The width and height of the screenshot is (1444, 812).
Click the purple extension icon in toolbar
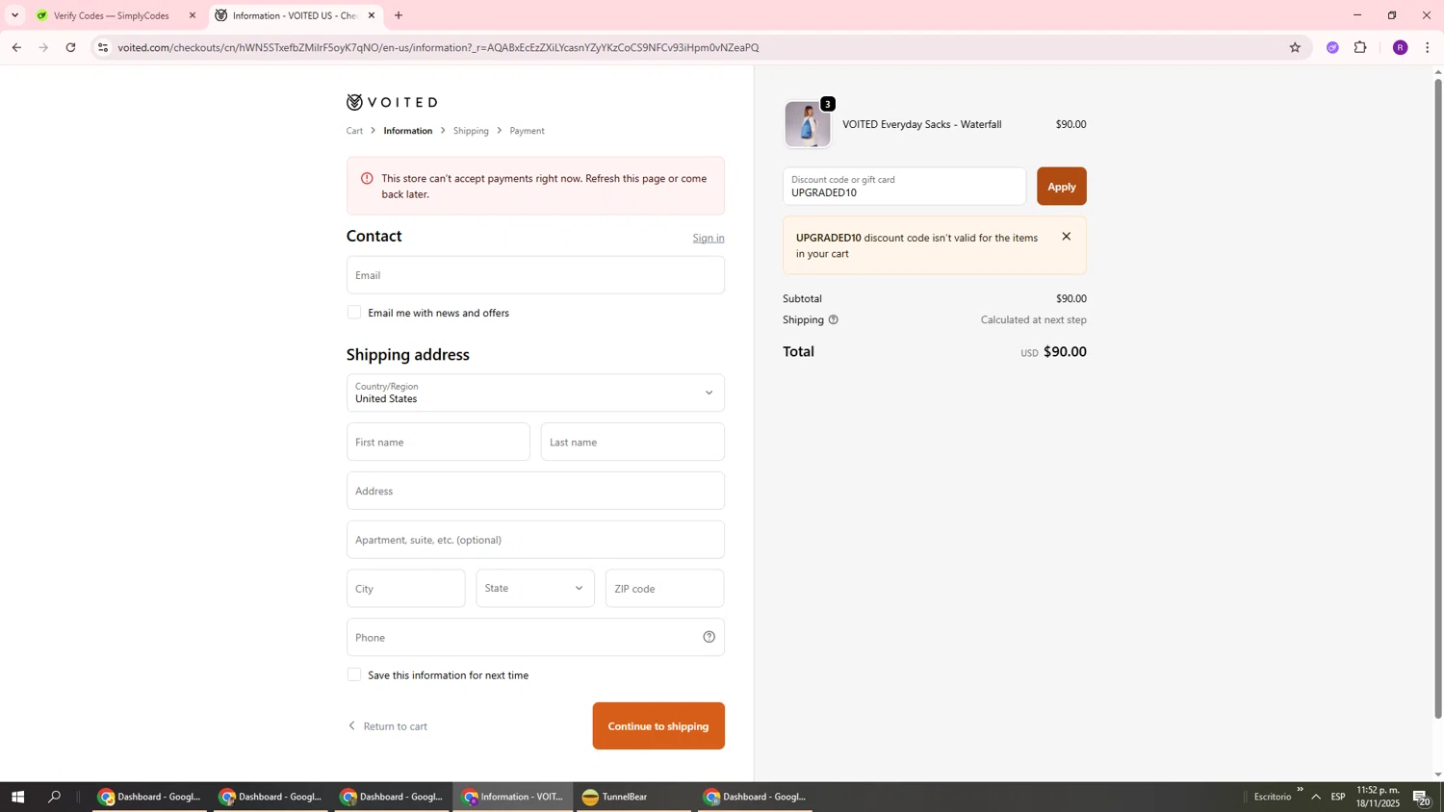(x=1332, y=47)
